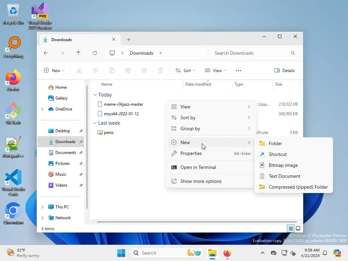Open View submenu in context menu
The width and height of the screenshot is (348, 261).
tap(211, 107)
